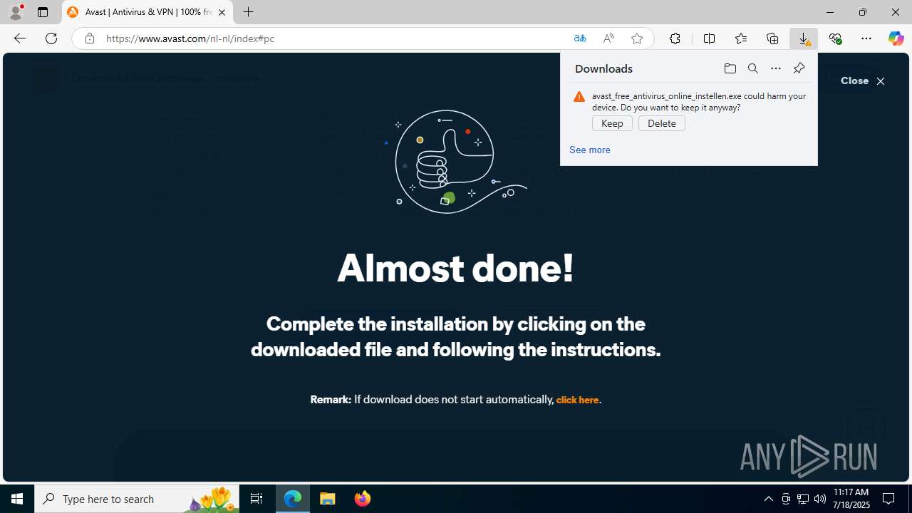The width and height of the screenshot is (912, 513).
Task: Open Task View on taskbar
Action: tap(256, 499)
